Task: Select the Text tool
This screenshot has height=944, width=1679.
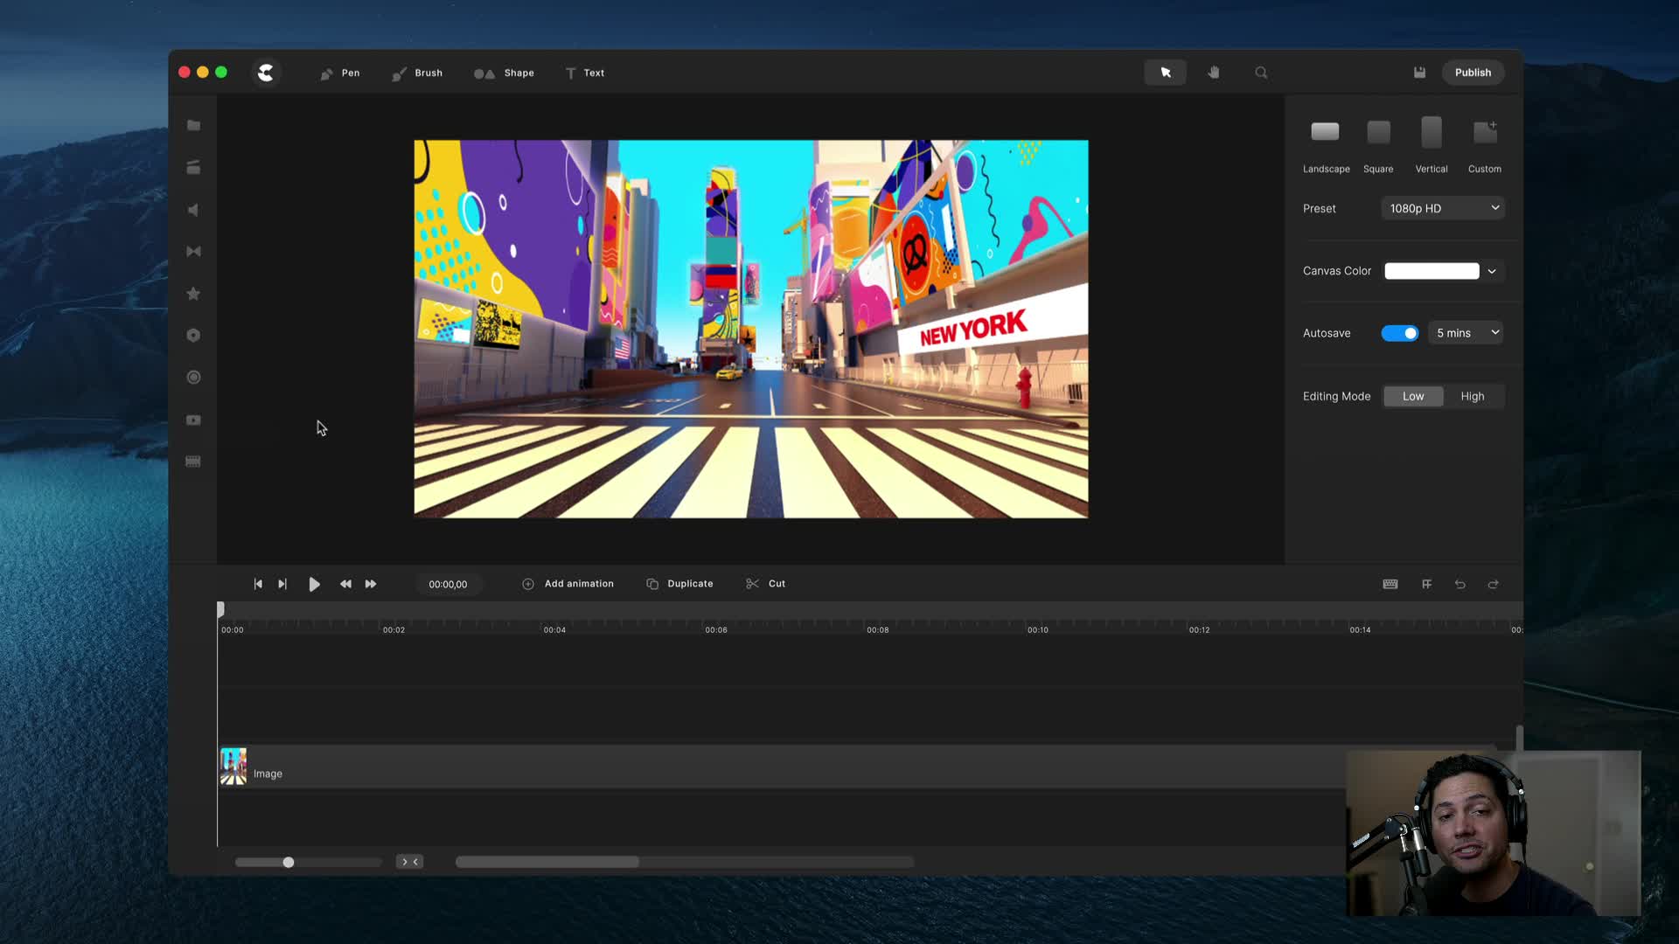Action: (585, 73)
